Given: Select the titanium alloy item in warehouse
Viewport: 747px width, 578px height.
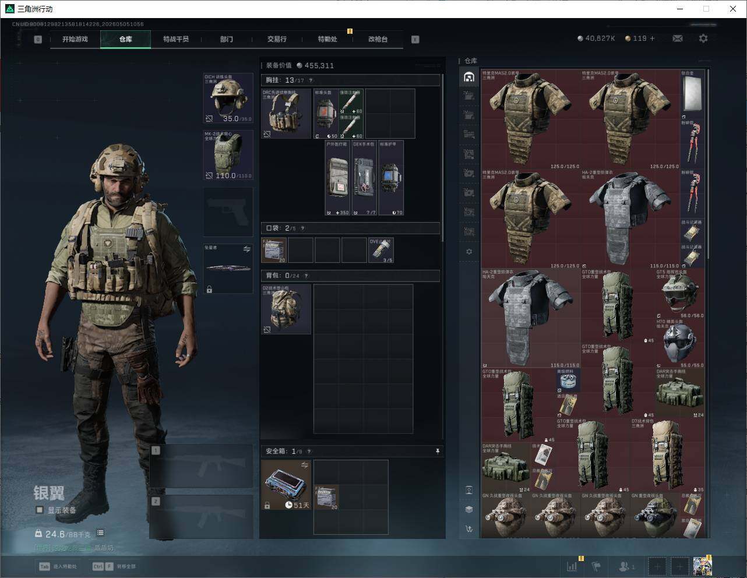Looking at the screenshot, I should pyautogui.click(x=692, y=94).
